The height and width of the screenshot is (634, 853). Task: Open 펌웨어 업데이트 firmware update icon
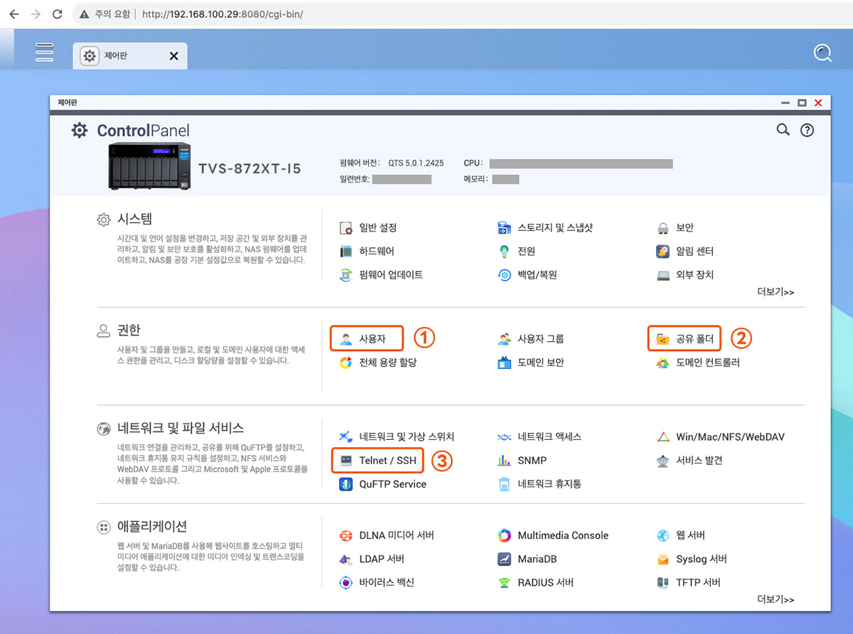click(x=346, y=275)
